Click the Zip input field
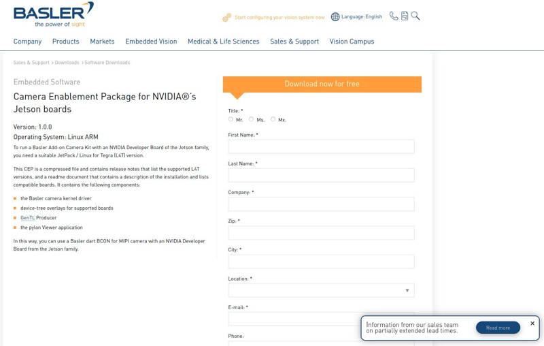This screenshot has height=346, width=544. click(321, 233)
